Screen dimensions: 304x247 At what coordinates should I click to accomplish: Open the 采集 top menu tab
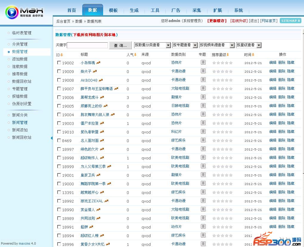[197, 10]
